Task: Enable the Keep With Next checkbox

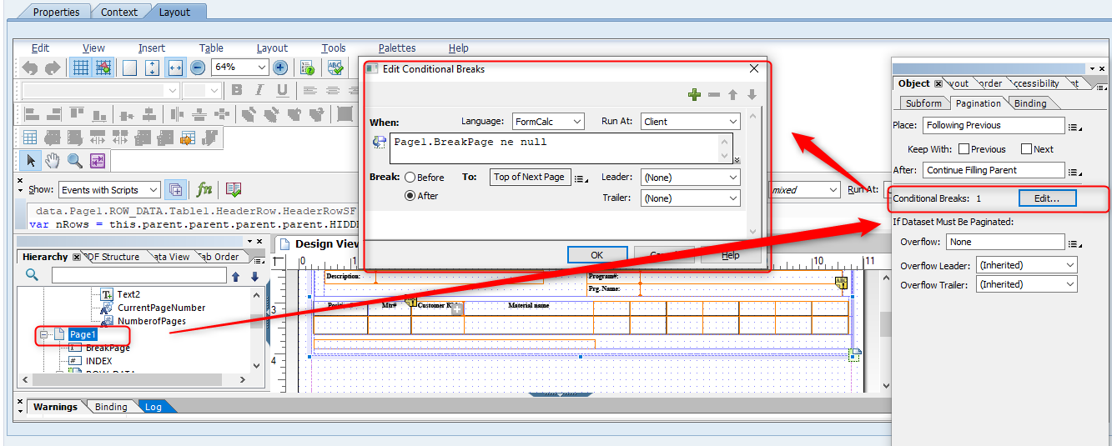Action: pyautogui.click(x=1026, y=149)
